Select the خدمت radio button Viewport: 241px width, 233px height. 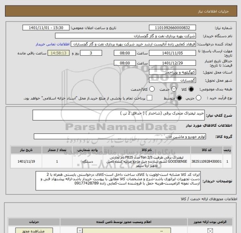click(174, 89)
